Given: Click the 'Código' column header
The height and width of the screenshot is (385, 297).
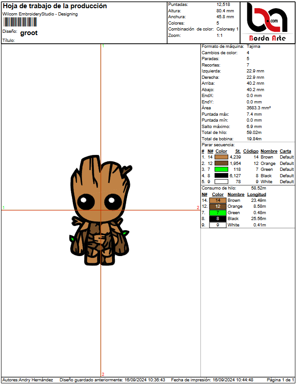Looking at the screenshot, I should pos(251,151).
